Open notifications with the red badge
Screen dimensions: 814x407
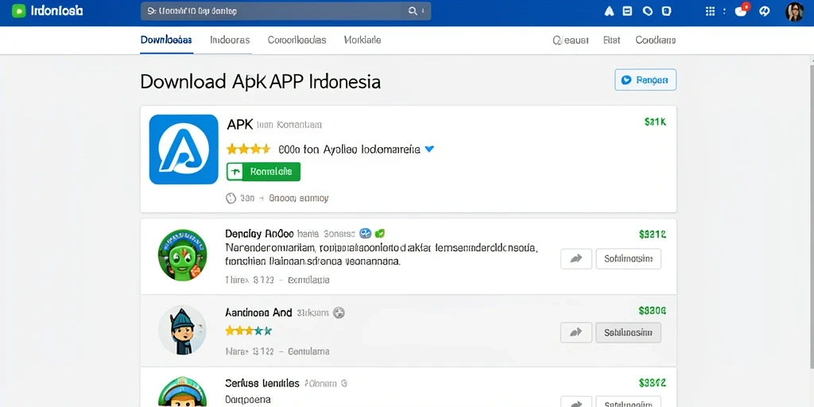click(742, 10)
